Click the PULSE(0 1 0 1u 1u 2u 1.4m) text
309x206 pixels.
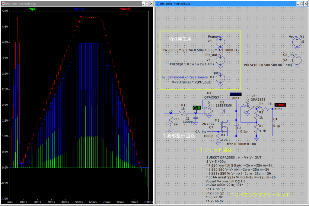[x=192, y=64]
